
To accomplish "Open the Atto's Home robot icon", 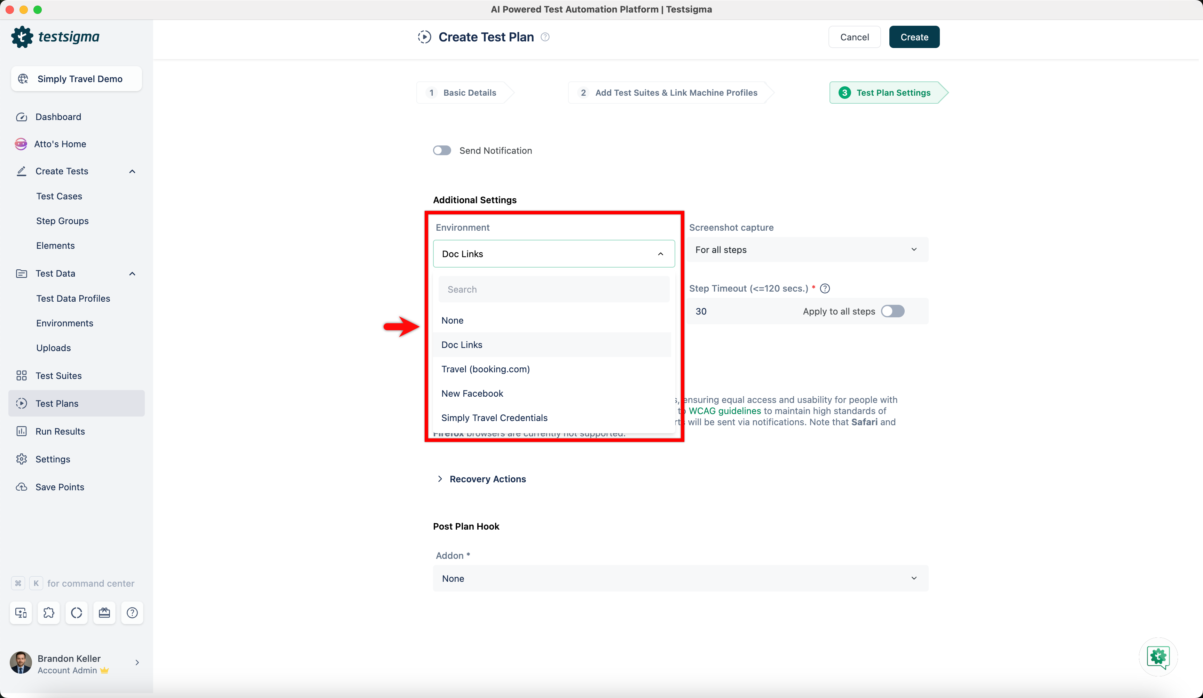I will (x=21, y=144).
